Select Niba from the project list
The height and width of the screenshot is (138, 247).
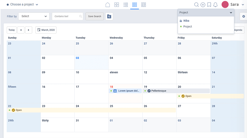pos(186,21)
